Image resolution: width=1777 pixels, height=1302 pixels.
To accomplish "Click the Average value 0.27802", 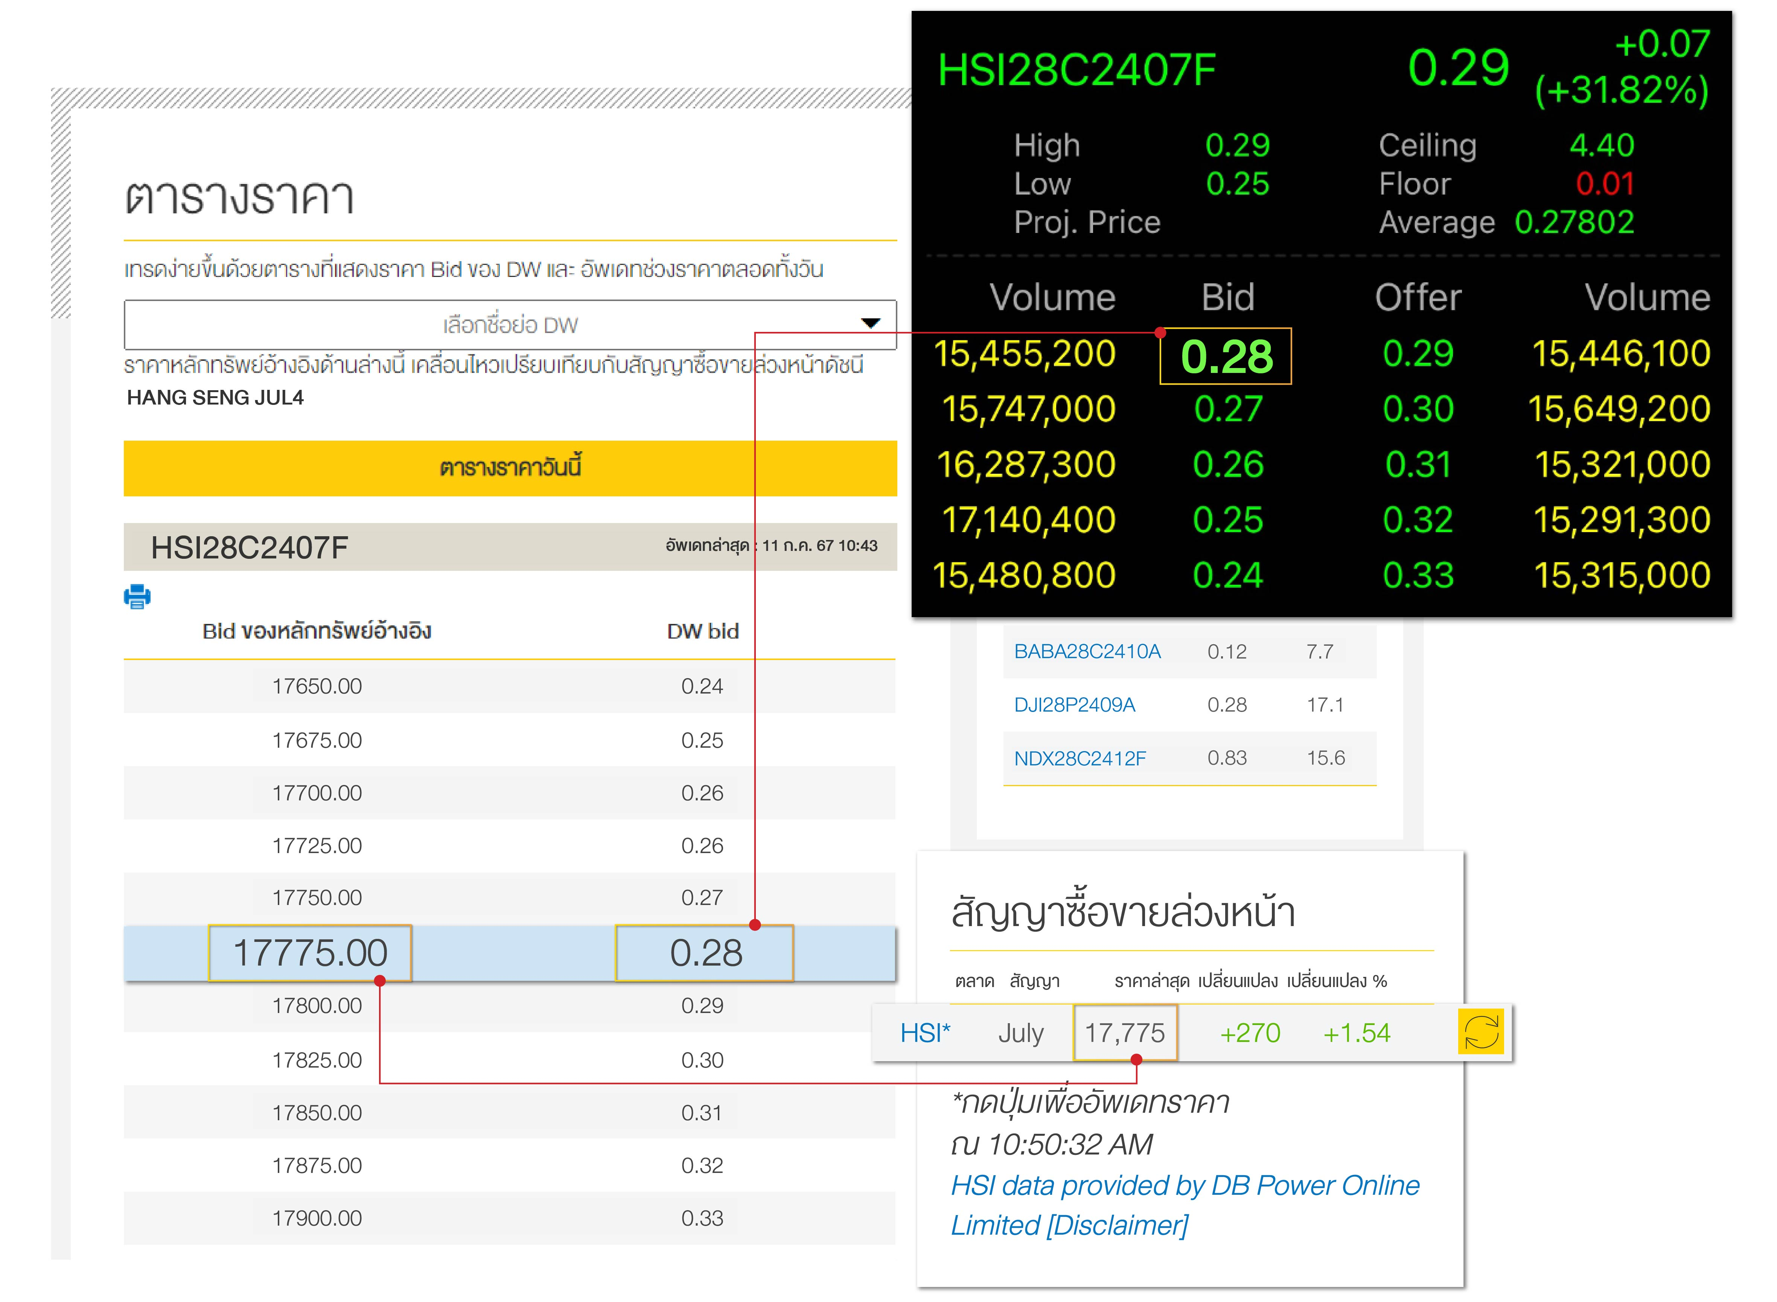I will point(1574,222).
